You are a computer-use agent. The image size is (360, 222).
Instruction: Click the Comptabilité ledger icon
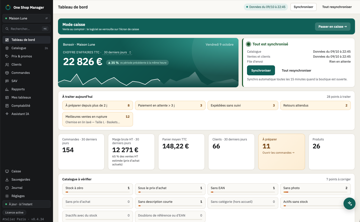click(x=7, y=106)
